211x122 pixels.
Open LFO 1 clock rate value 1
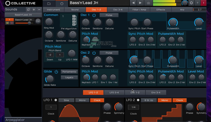click(51, 107)
